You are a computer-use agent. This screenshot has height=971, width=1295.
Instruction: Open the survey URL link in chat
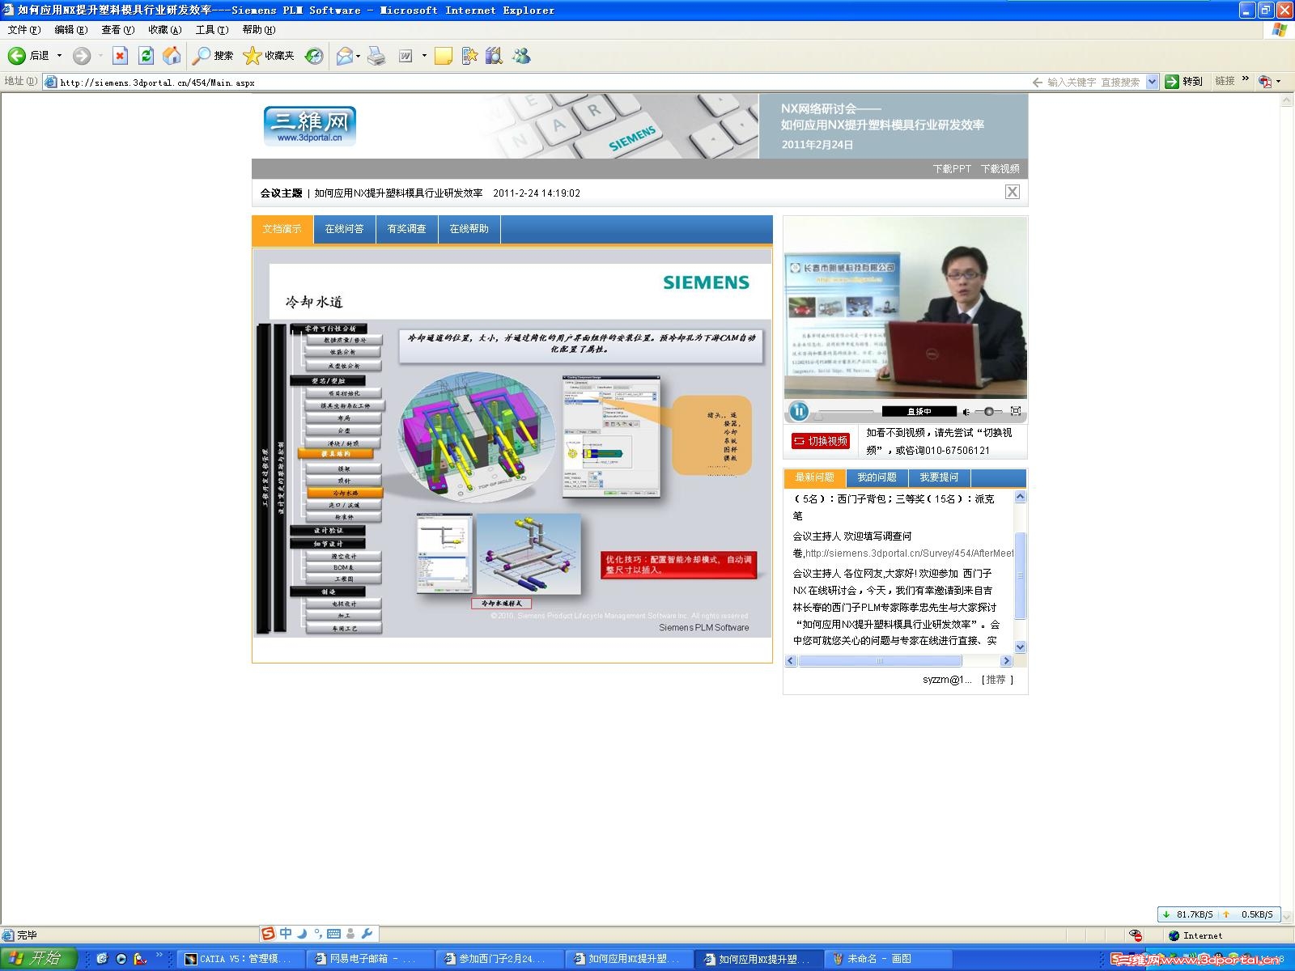(910, 553)
